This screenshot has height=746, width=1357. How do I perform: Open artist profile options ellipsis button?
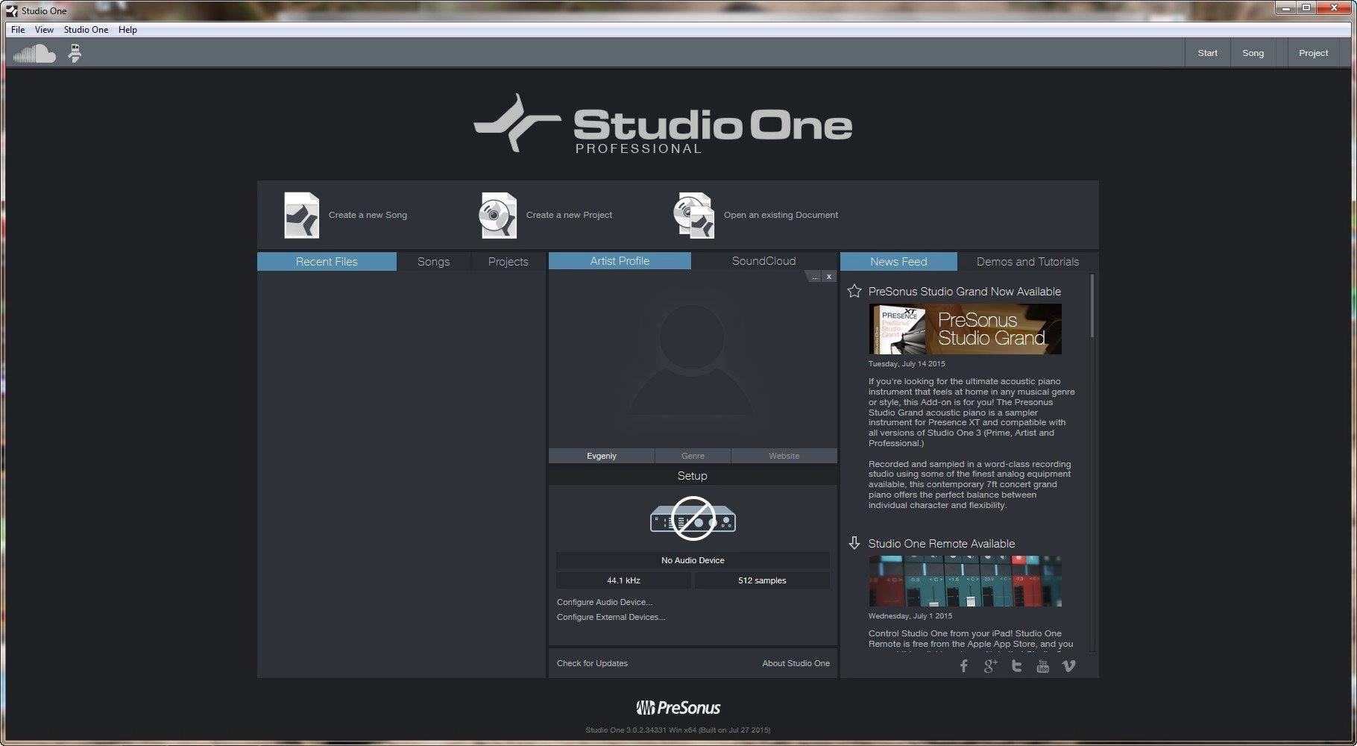coord(814,277)
